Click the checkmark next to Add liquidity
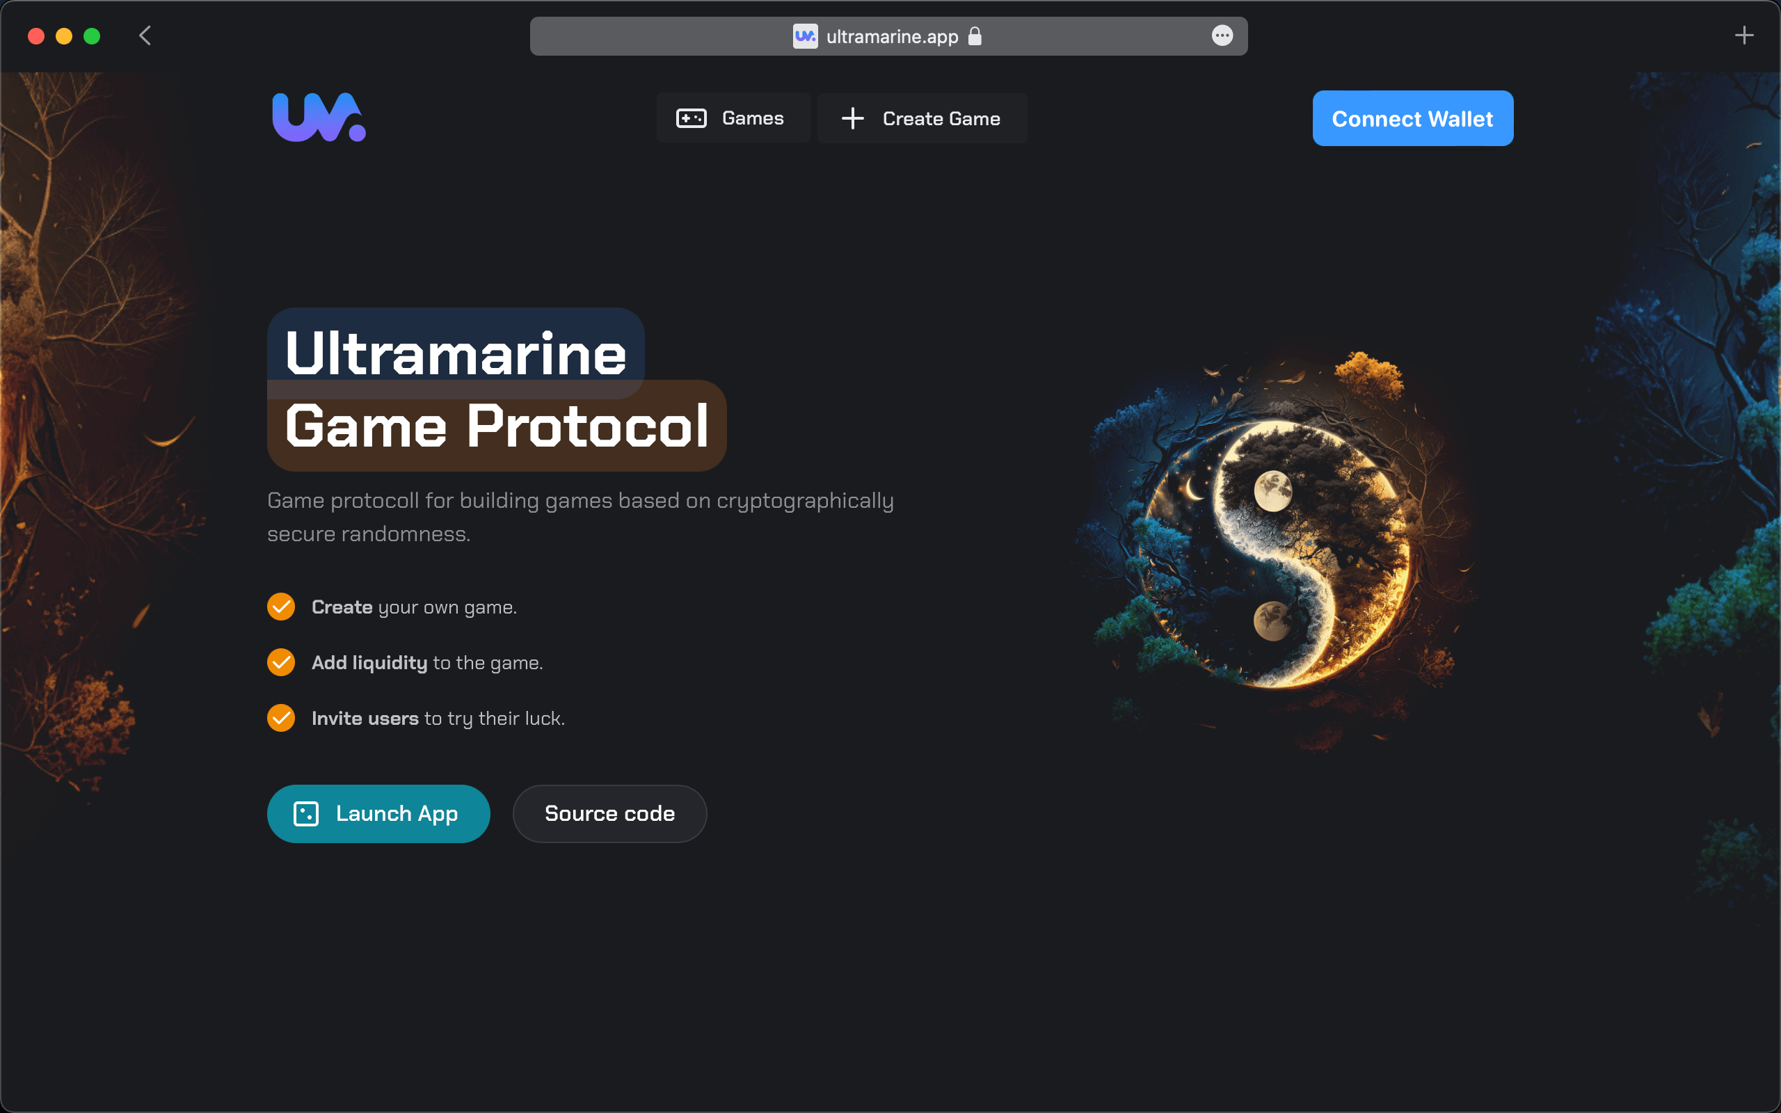1781x1113 pixels. click(x=281, y=662)
